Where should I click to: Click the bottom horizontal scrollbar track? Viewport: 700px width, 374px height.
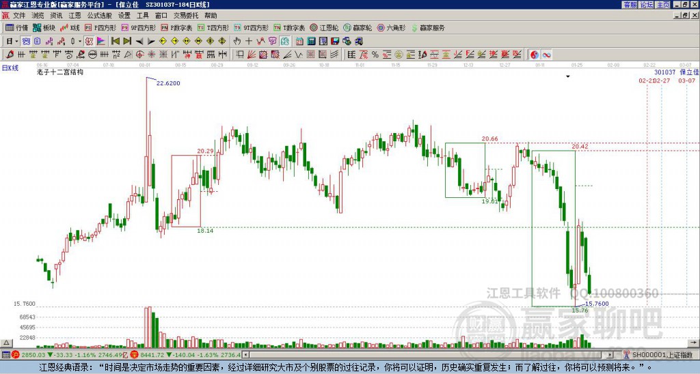coord(429,355)
